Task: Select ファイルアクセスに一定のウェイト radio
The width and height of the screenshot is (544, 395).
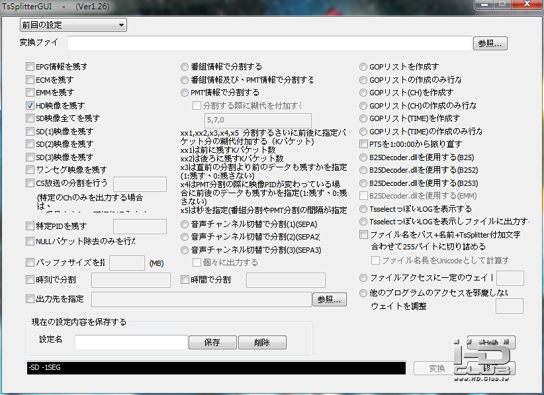Action: pos(363,278)
